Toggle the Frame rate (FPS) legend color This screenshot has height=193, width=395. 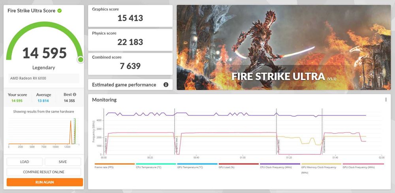pos(115,164)
